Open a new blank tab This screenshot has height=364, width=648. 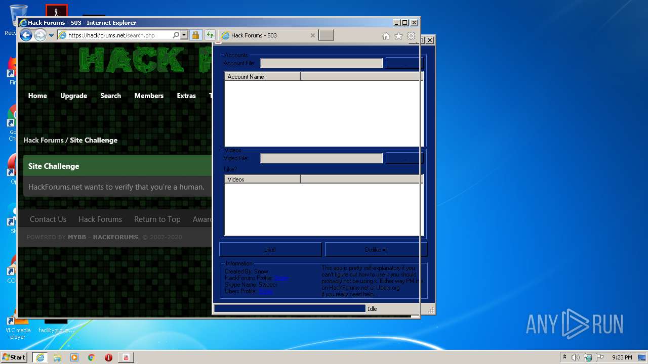pos(327,35)
